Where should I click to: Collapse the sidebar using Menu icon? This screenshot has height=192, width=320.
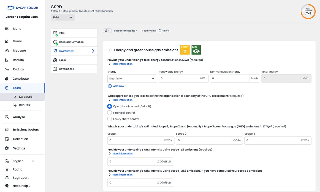point(7,29)
